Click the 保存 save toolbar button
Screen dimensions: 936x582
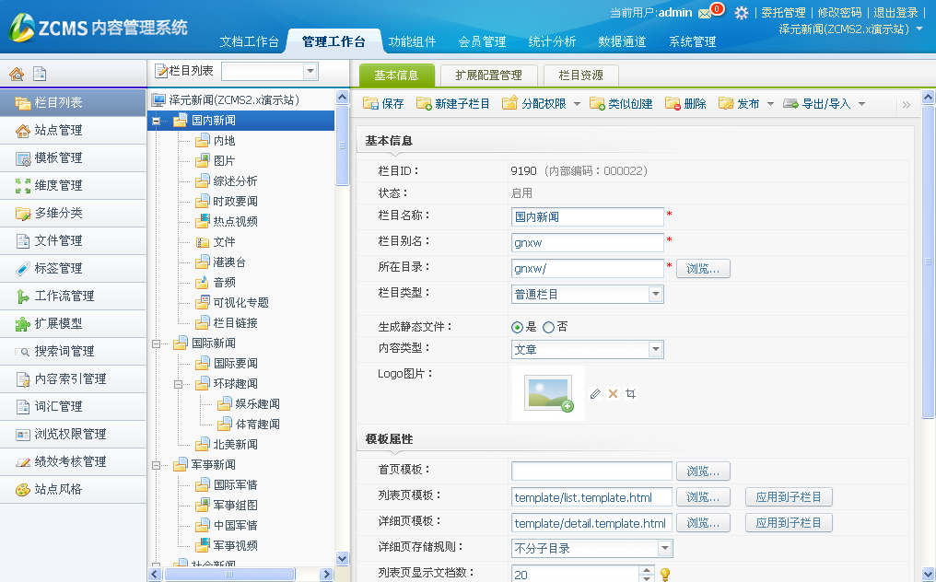pyautogui.click(x=383, y=104)
